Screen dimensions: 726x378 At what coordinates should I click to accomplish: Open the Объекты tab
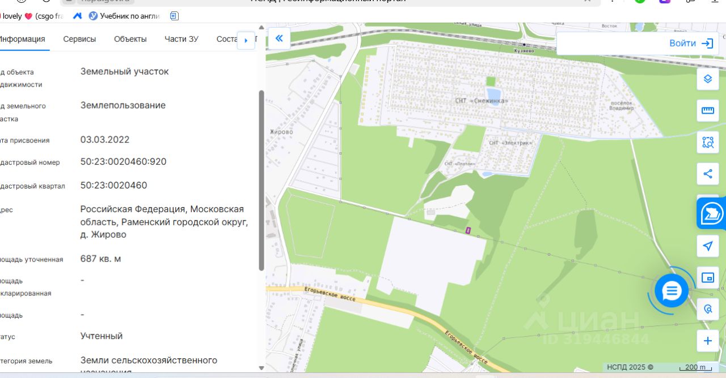[130, 39]
